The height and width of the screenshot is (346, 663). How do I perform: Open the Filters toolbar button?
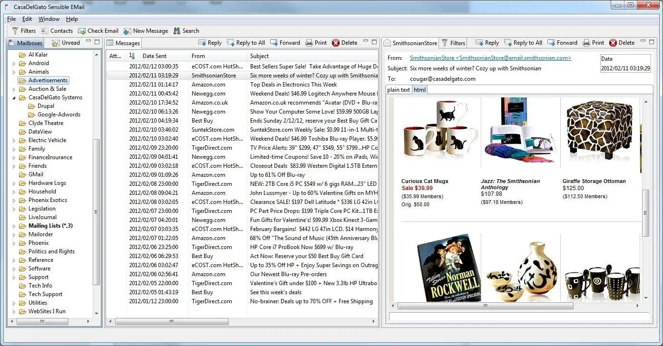coord(24,31)
